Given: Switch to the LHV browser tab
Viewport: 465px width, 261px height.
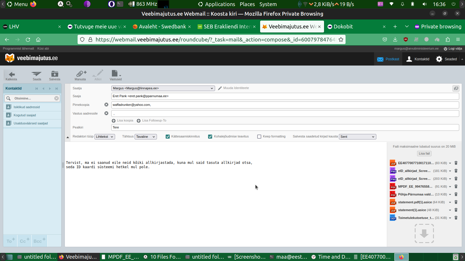Looking at the screenshot, I should click(x=32, y=27).
